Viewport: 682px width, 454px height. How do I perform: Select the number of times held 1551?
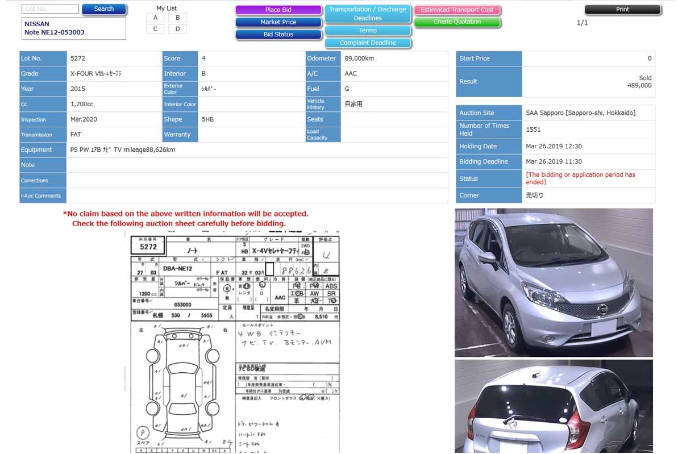point(533,130)
